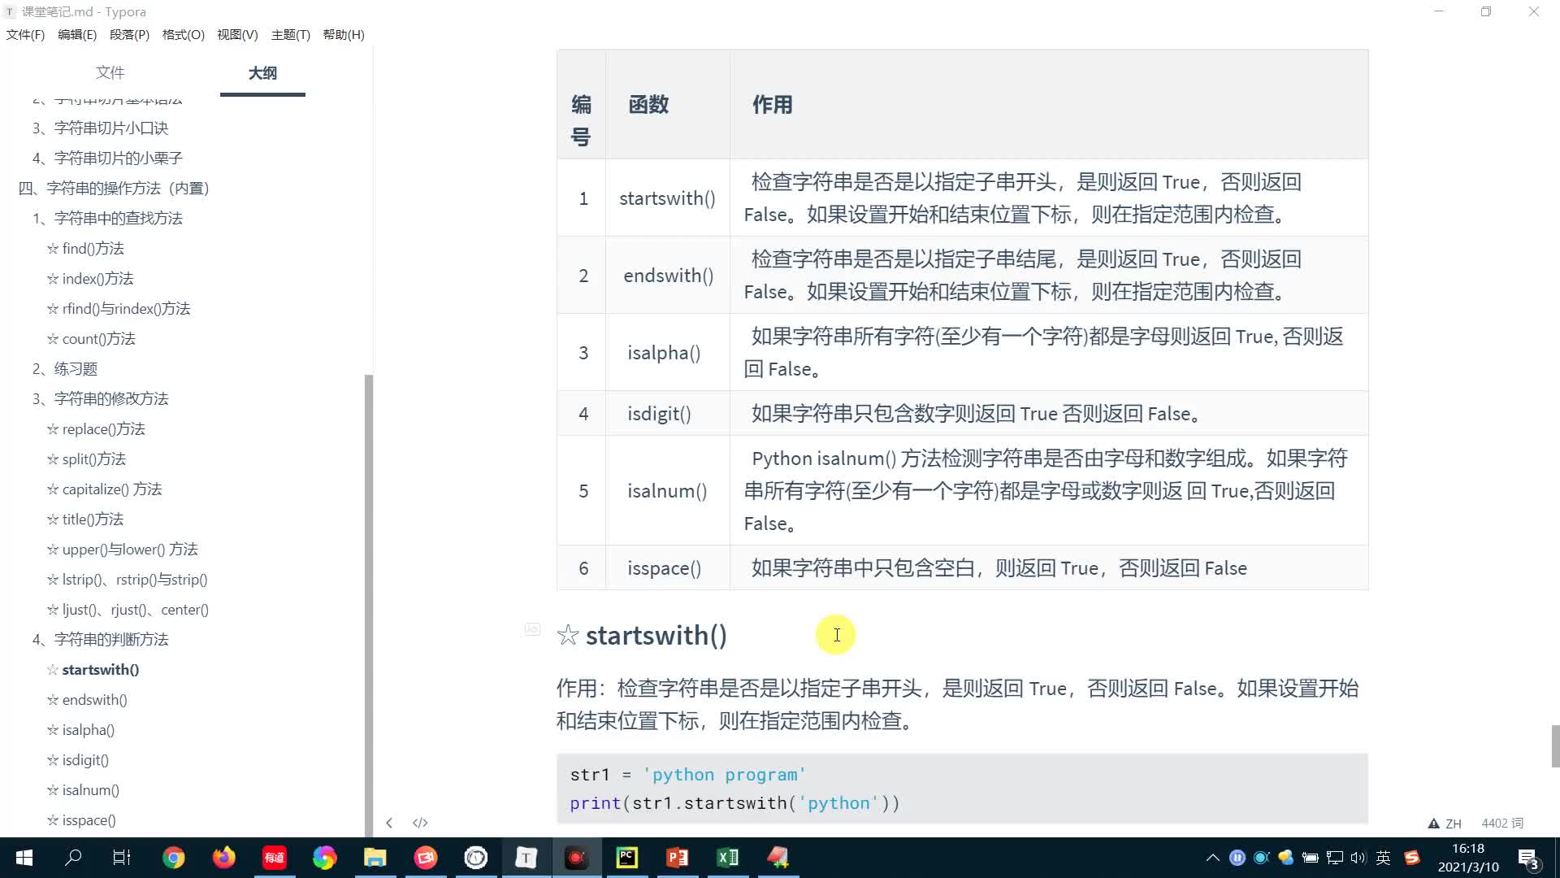
Task: Open File Explorer from the taskbar
Action: click(375, 858)
